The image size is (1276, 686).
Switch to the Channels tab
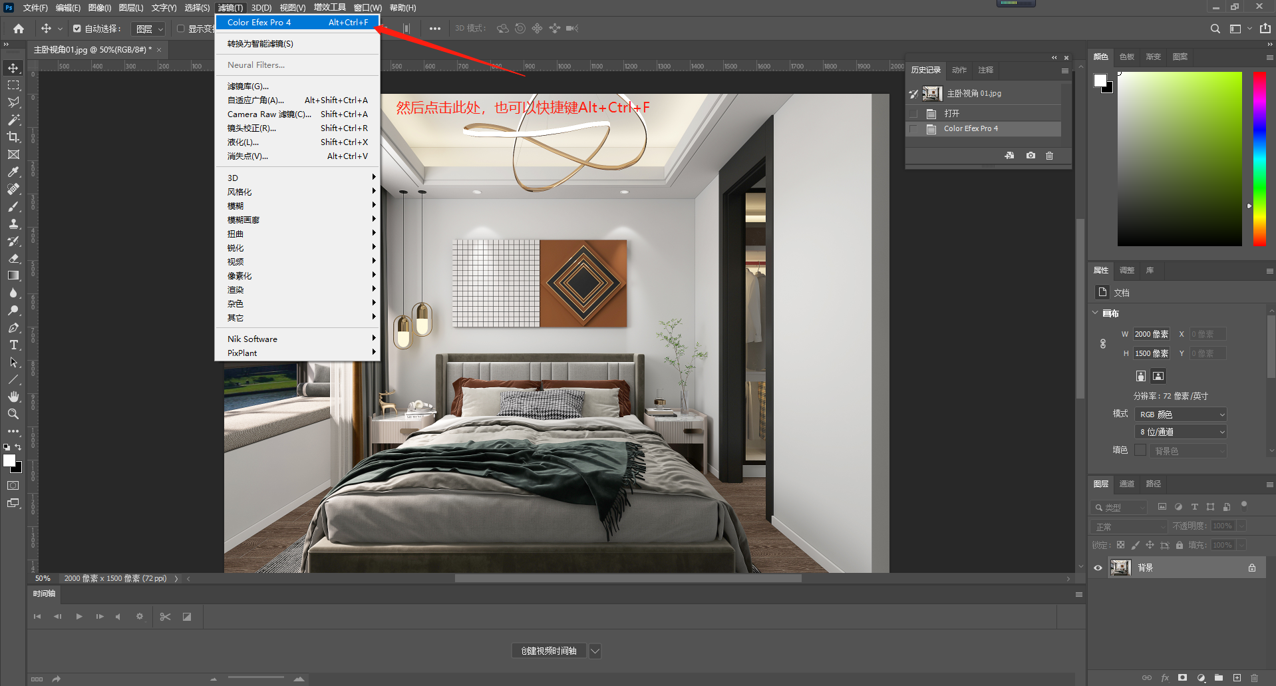1127,484
